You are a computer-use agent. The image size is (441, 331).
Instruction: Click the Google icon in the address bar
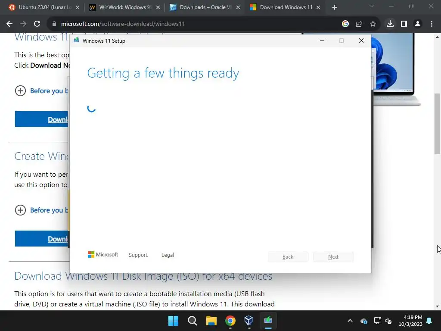[345, 24]
